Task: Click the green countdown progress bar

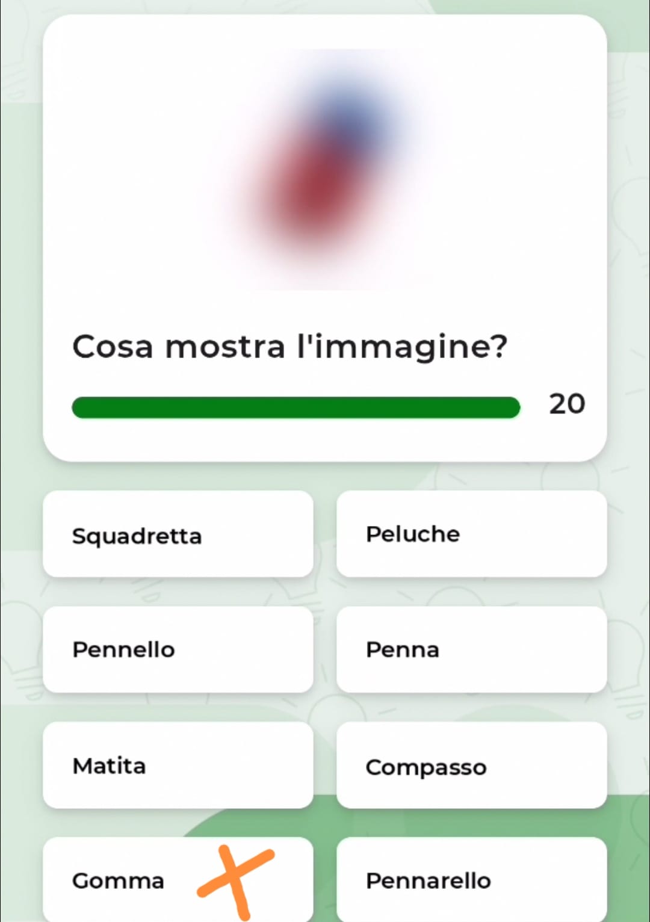Action: [296, 407]
